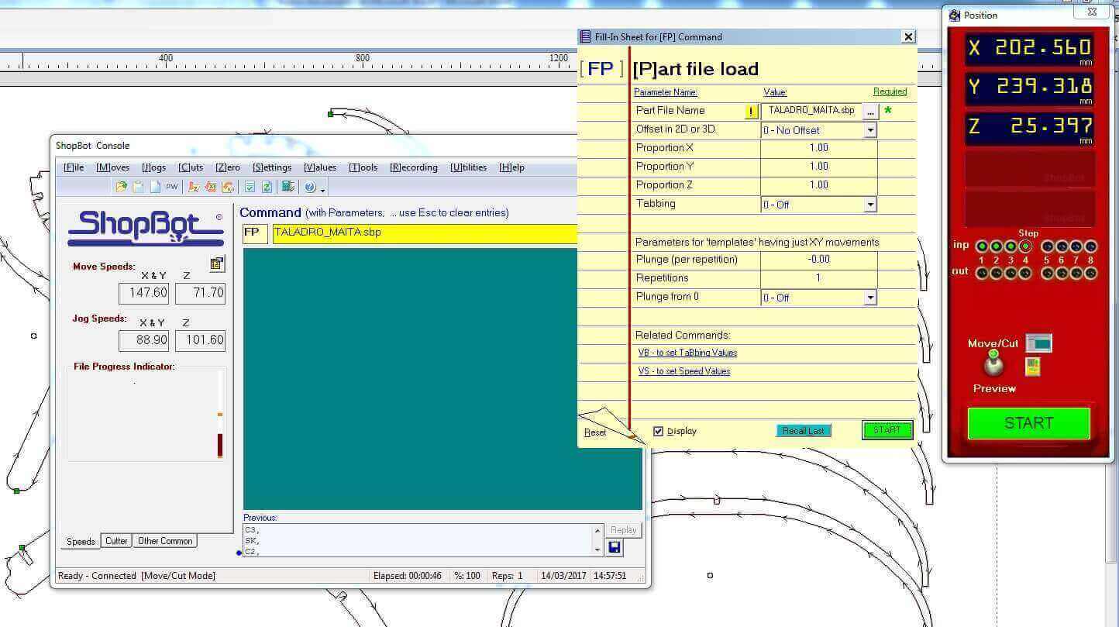Viewport: 1119px width, 627px height.
Task: Open the [T]ools menu
Action: pos(363,167)
